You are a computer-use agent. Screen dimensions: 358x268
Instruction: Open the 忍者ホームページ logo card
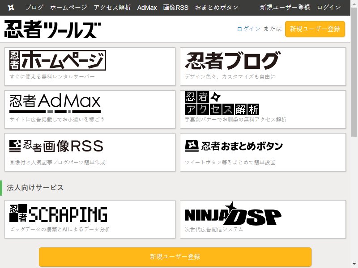(90, 67)
